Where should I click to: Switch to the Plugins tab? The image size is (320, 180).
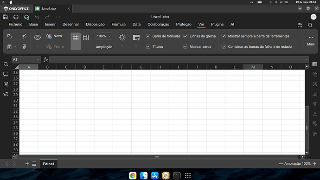tap(217, 24)
